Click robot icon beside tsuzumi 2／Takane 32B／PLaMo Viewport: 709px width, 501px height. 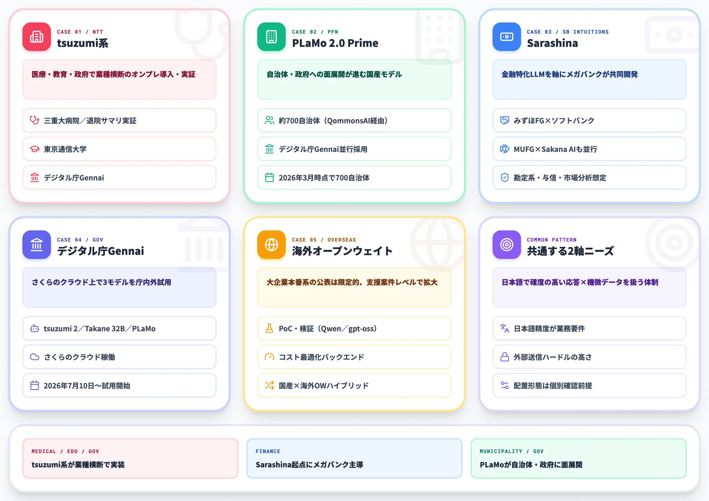[35, 328]
